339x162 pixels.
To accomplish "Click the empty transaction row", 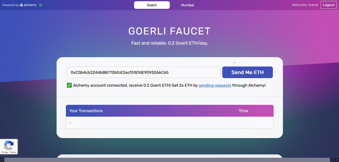I will coord(169,123).
